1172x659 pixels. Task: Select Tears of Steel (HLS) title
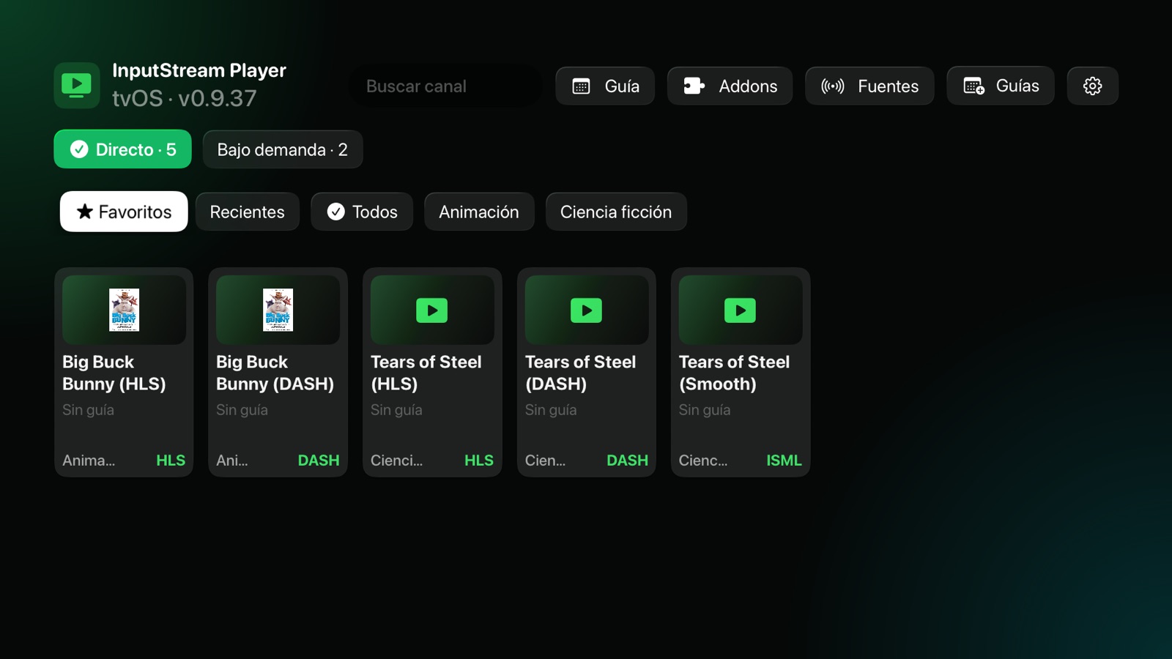click(x=426, y=373)
